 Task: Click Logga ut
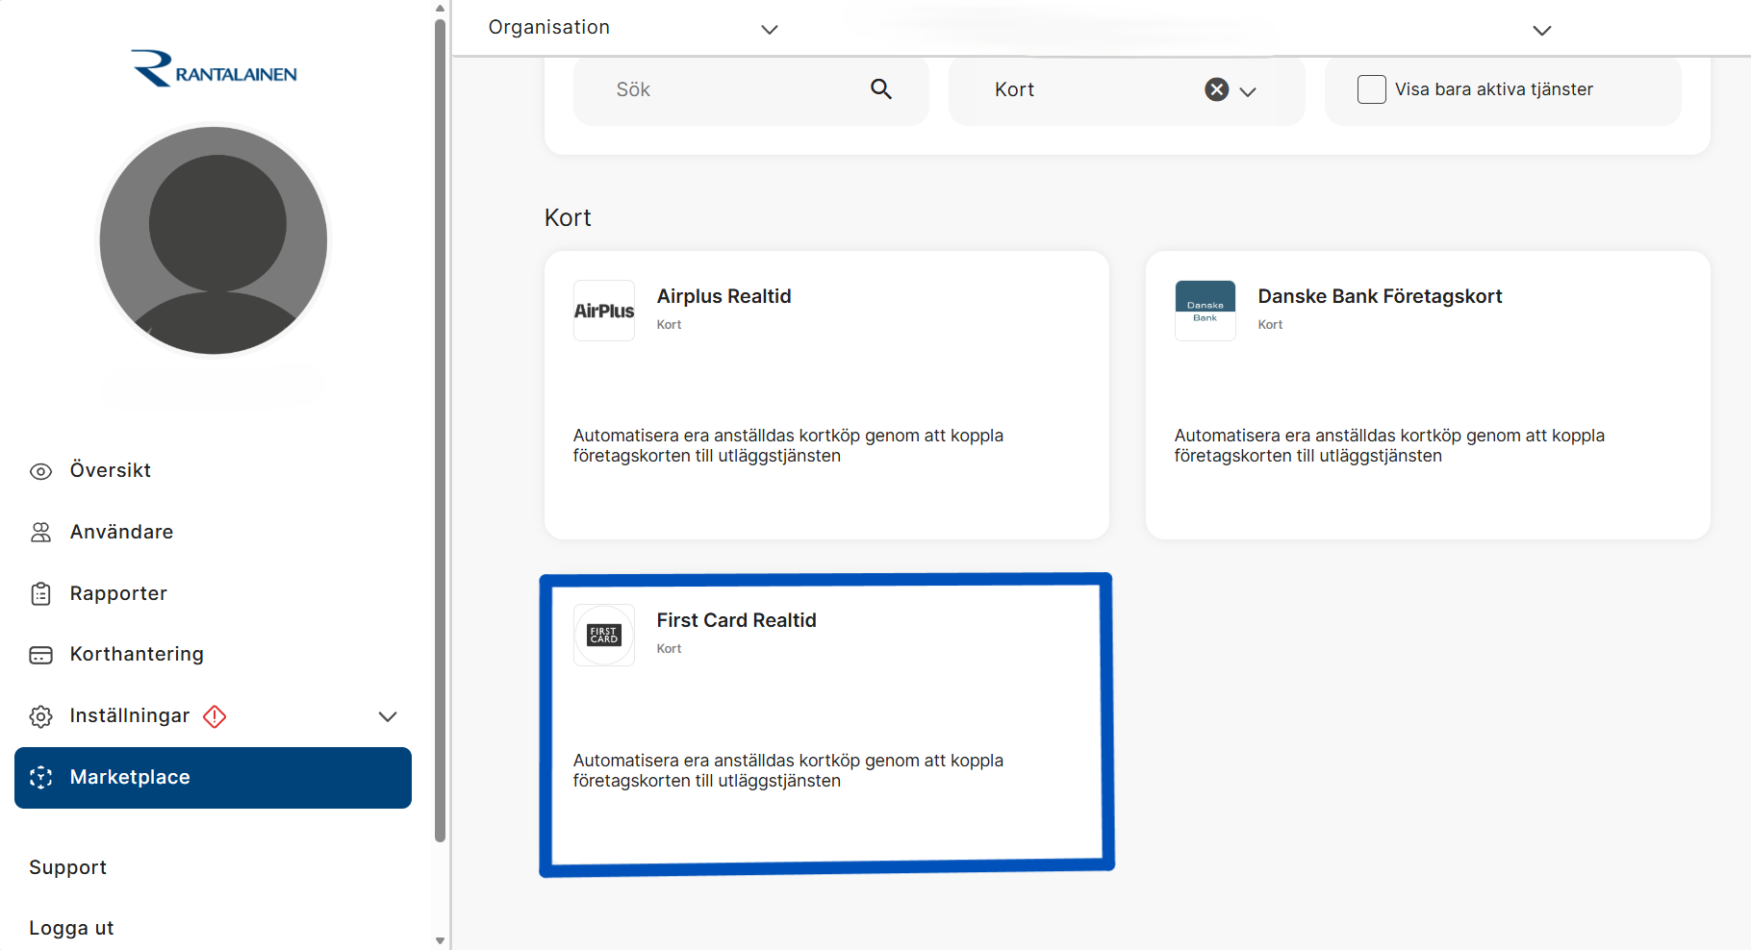(x=71, y=928)
